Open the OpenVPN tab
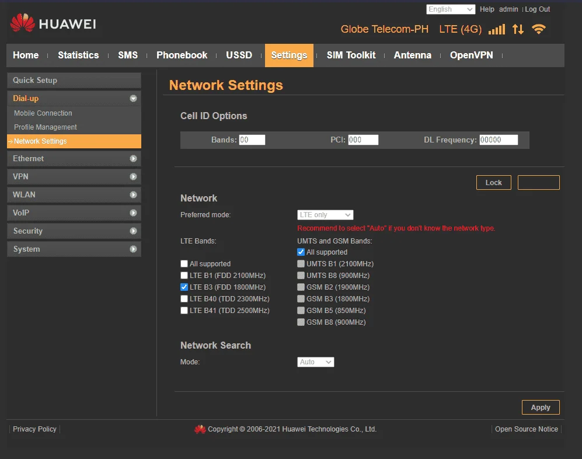Screen dimensions: 582x459 [472, 55]
